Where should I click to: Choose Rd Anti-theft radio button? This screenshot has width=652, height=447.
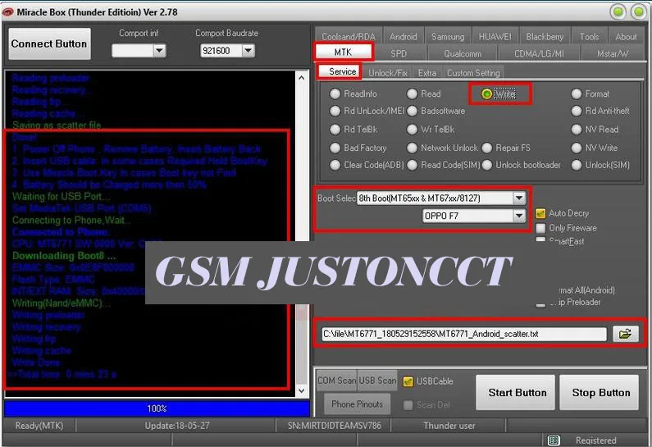[577, 111]
